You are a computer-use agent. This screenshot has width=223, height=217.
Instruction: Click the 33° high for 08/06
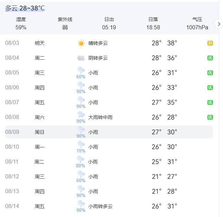click(x=172, y=88)
